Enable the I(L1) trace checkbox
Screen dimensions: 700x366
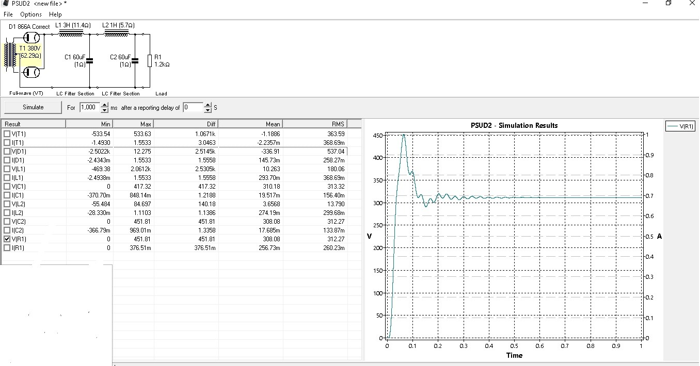click(7, 177)
